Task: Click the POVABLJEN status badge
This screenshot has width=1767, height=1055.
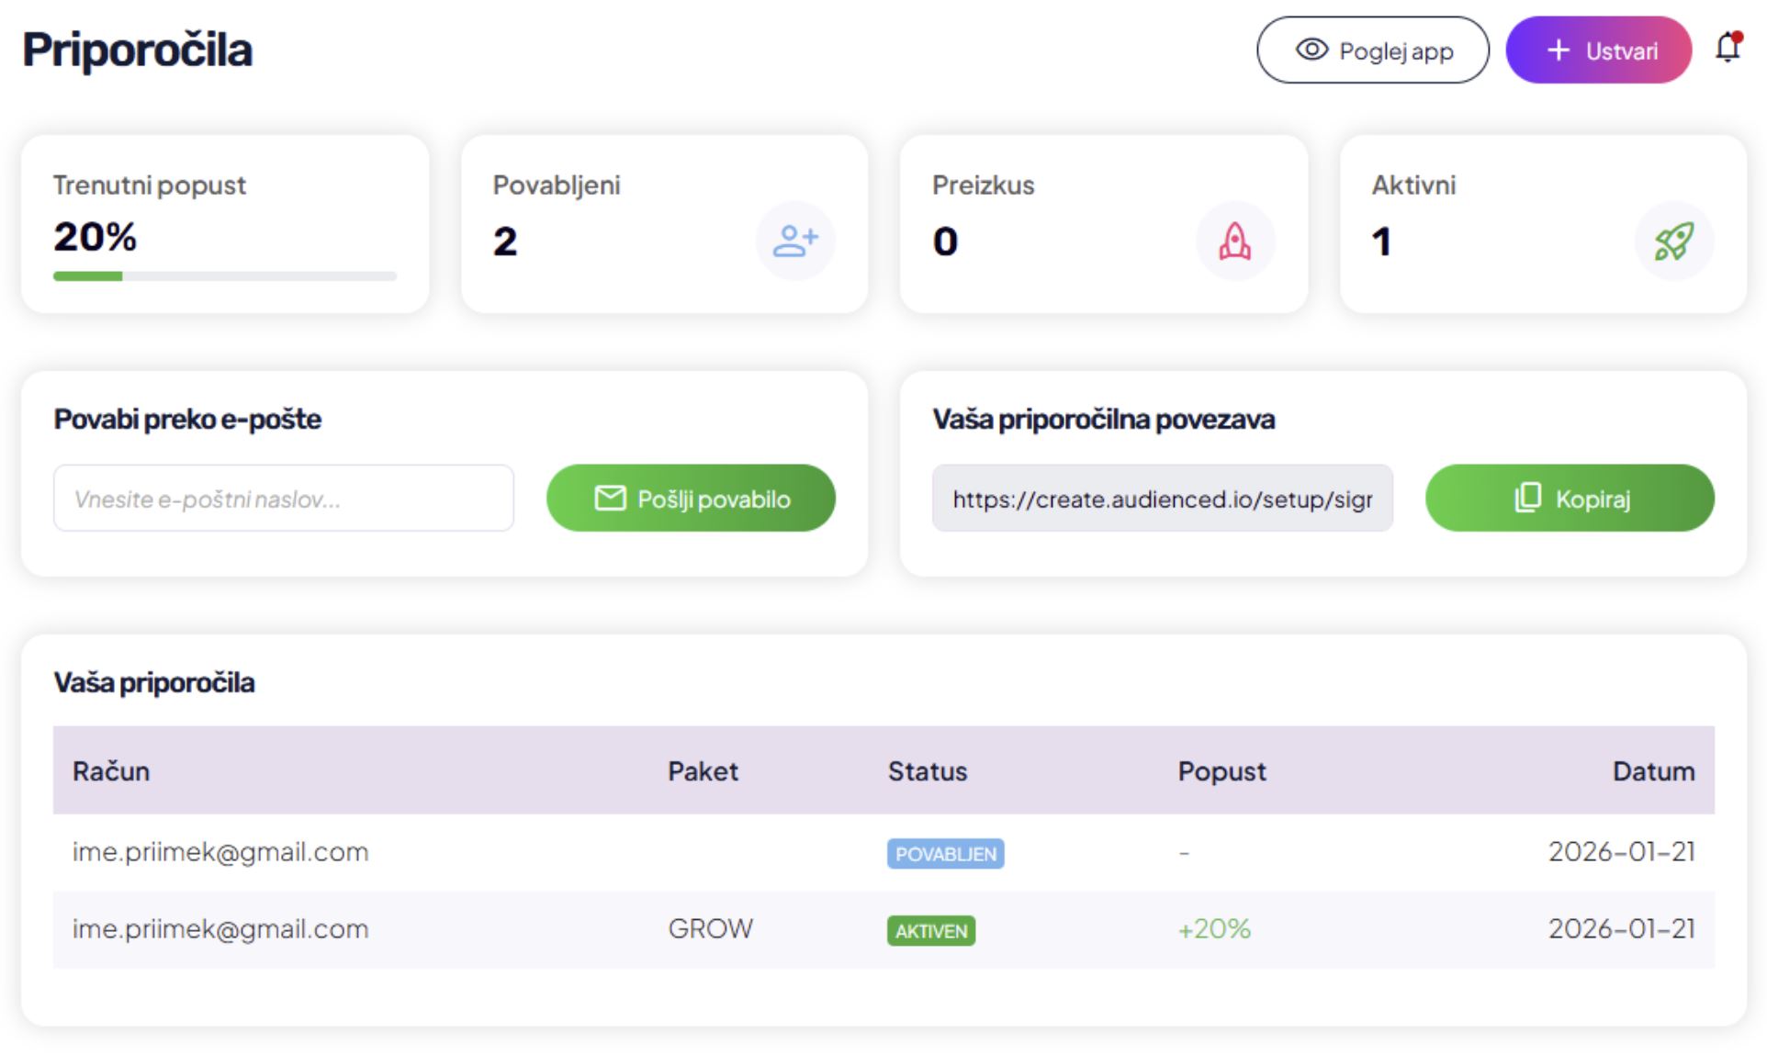Action: (945, 854)
